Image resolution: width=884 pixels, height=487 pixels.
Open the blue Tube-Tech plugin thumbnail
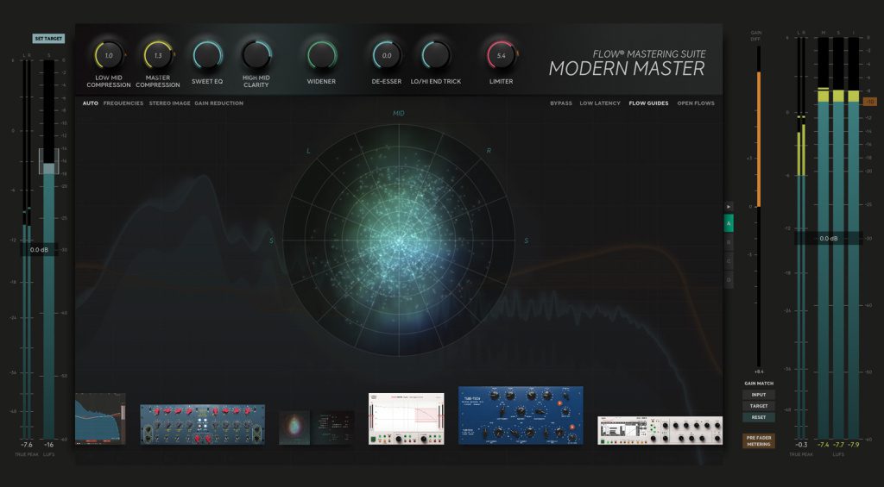click(x=520, y=415)
